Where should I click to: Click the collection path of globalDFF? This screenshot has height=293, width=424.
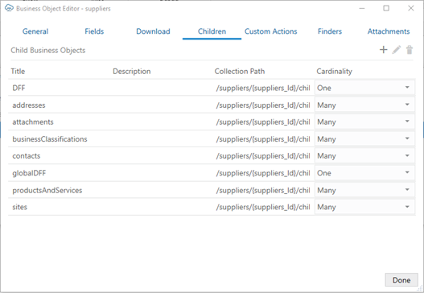click(x=263, y=173)
